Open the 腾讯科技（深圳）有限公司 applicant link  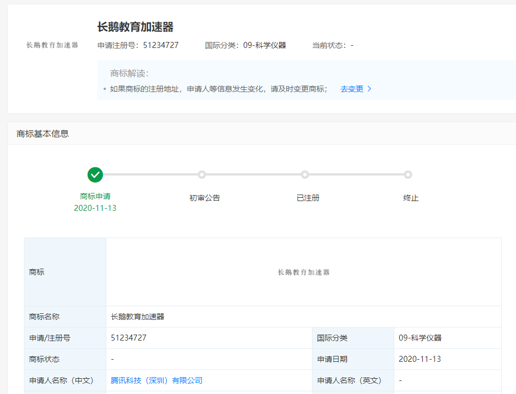pyautogui.click(x=157, y=380)
